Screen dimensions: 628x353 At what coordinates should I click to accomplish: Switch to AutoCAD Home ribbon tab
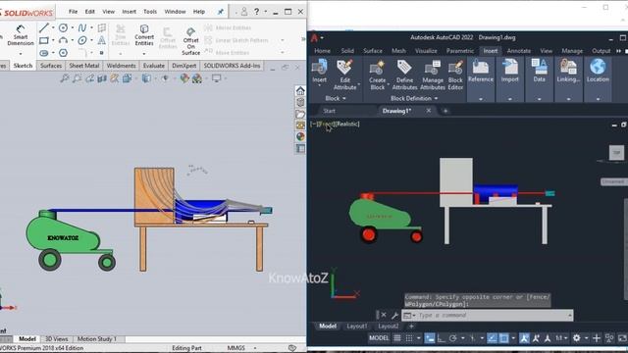pyautogui.click(x=322, y=51)
